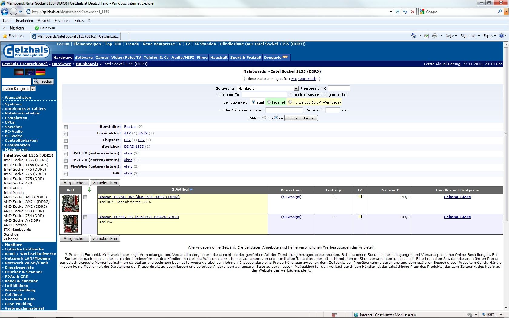Viewport: 509px width, 318px height.
Task: Open the Österreich page link
Action: [307, 79]
